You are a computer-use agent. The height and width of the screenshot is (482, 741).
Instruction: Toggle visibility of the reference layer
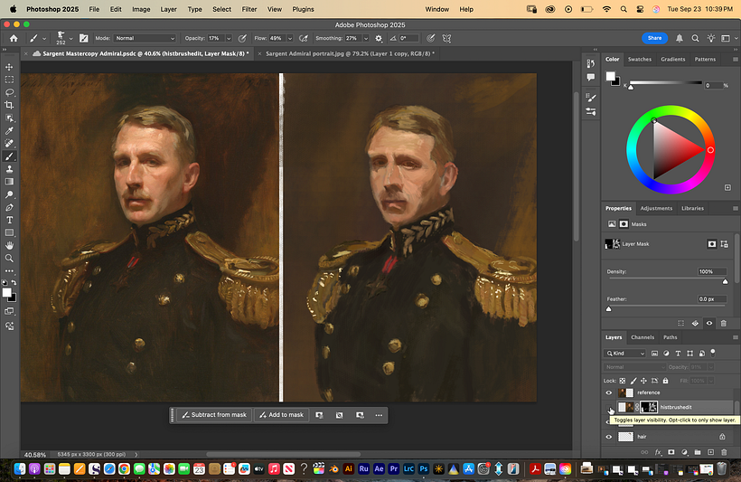point(609,392)
